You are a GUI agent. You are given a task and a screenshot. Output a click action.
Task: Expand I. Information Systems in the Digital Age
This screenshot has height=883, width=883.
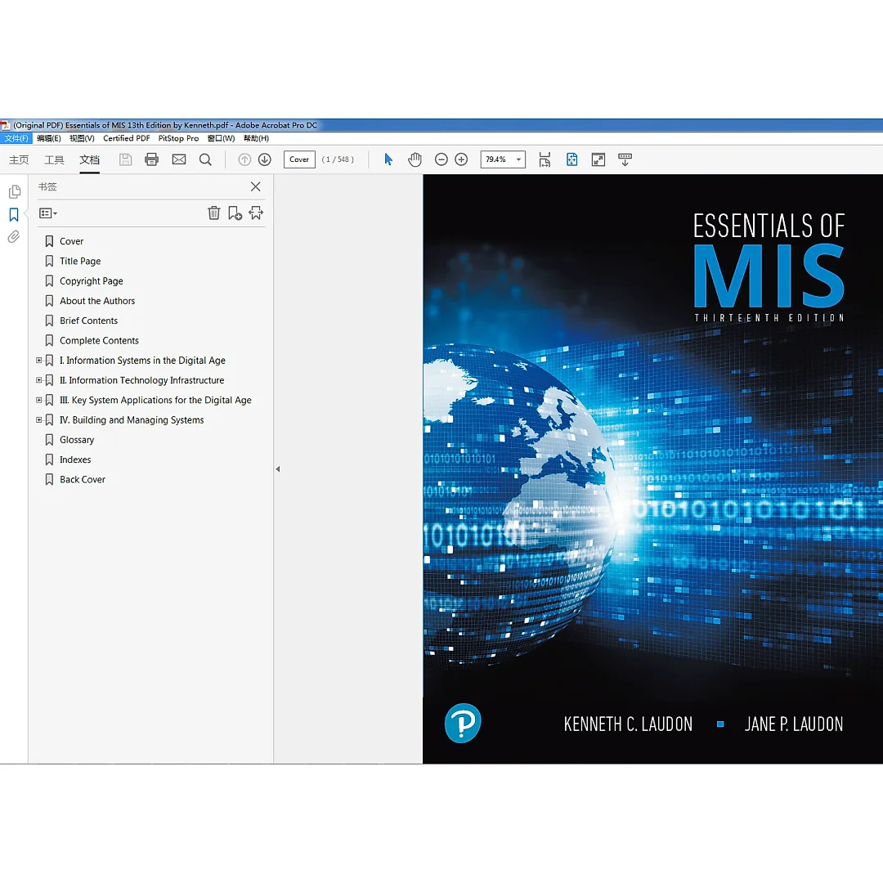point(39,360)
